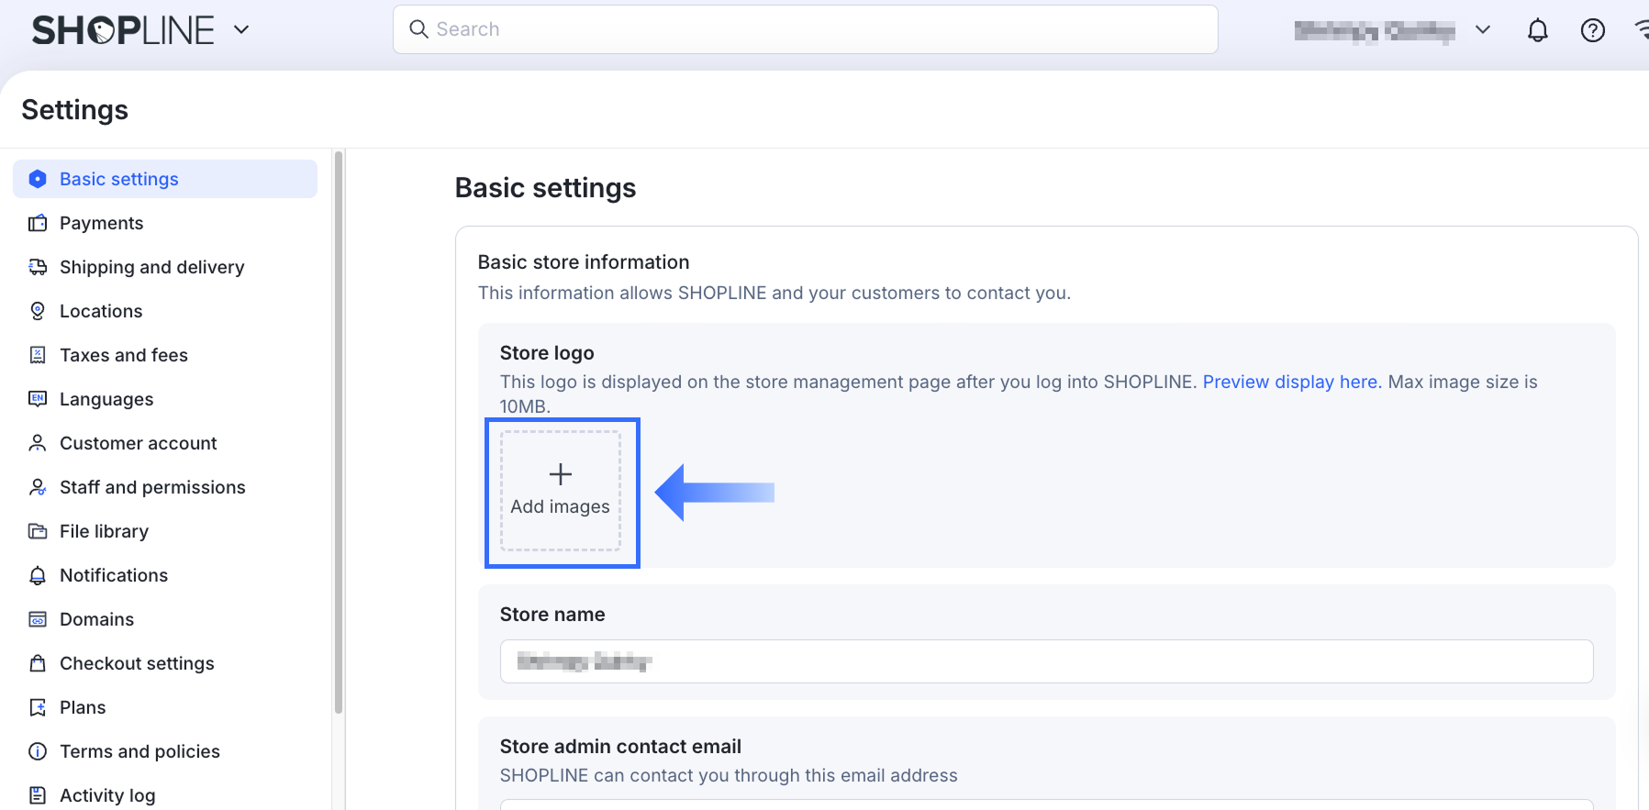Screen dimensions: 1649x810
Task: Click Add images to upload logo
Action: tap(561, 491)
